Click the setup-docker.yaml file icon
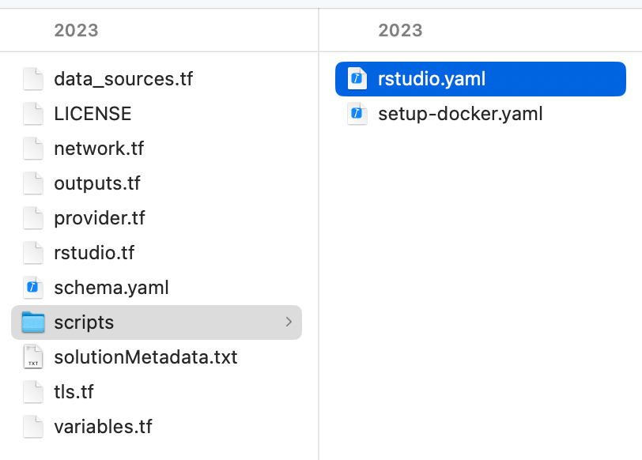The width and height of the screenshot is (642, 460). coord(357,114)
